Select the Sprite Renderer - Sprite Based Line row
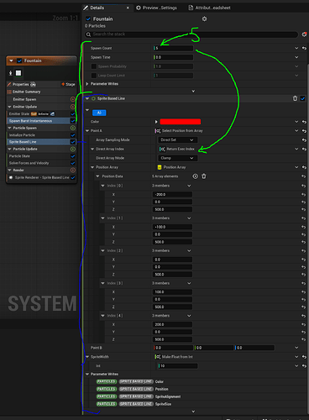The image size is (309, 420). pyautogui.click(x=41, y=177)
